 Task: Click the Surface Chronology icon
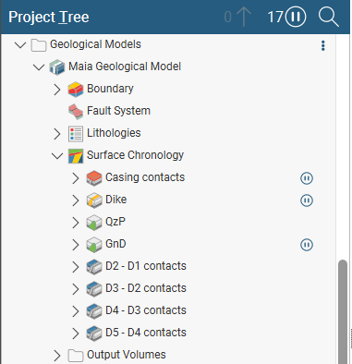click(x=76, y=156)
